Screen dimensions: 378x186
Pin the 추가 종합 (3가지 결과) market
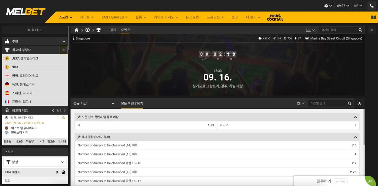79,137
